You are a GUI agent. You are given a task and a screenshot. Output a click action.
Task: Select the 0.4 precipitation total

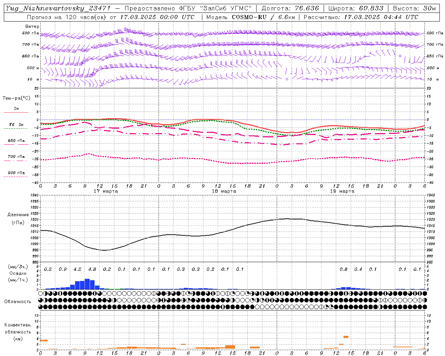click(x=358, y=269)
